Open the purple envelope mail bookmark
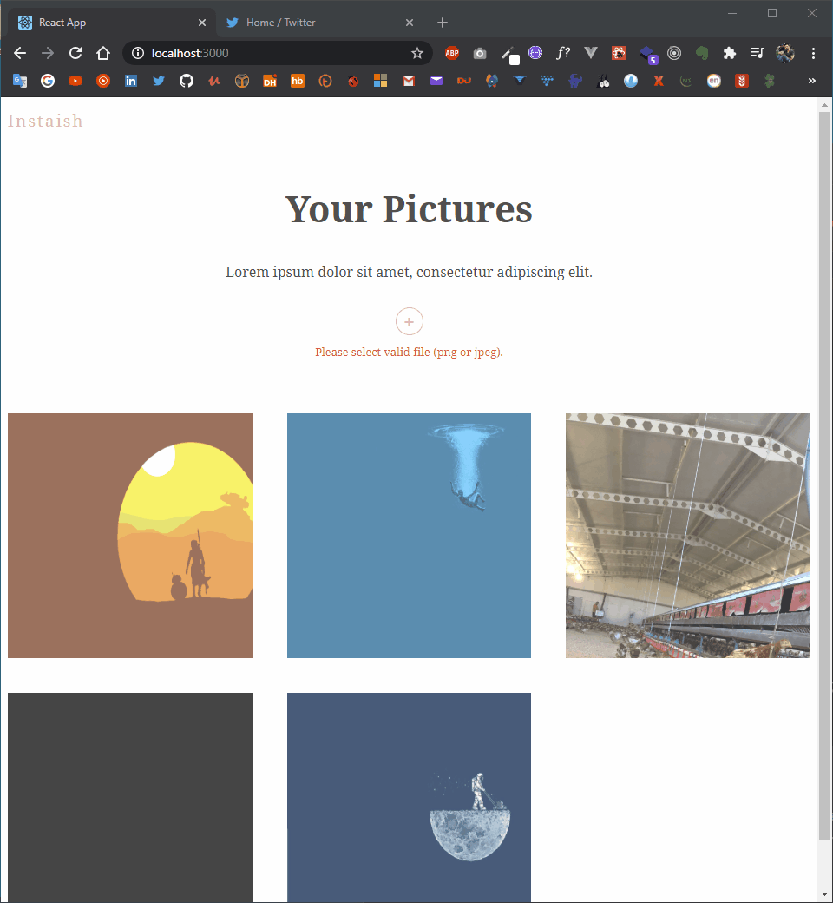The width and height of the screenshot is (833, 903). pyautogui.click(x=436, y=81)
